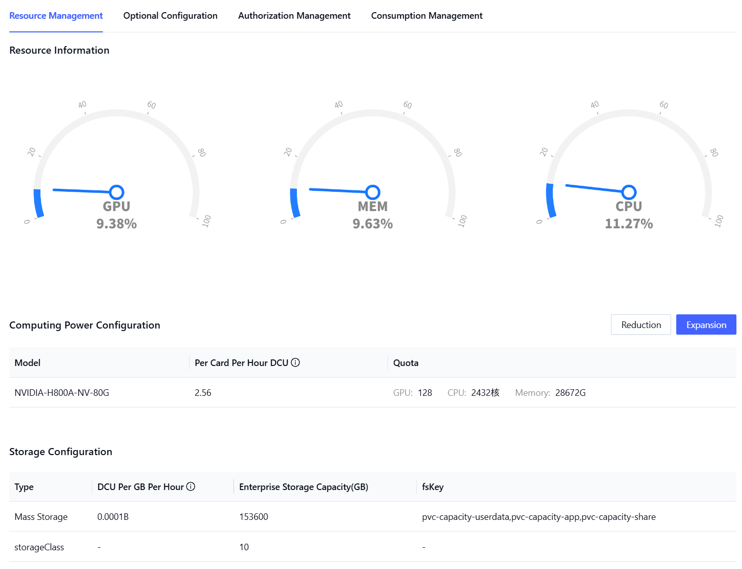Click the 153600 storage capacity cell

pyautogui.click(x=254, y=517)
